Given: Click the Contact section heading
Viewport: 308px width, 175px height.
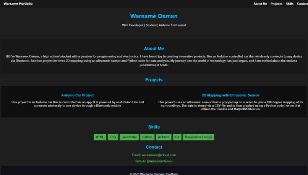Looking at the screenshot, I should click(x=154, y=147).
